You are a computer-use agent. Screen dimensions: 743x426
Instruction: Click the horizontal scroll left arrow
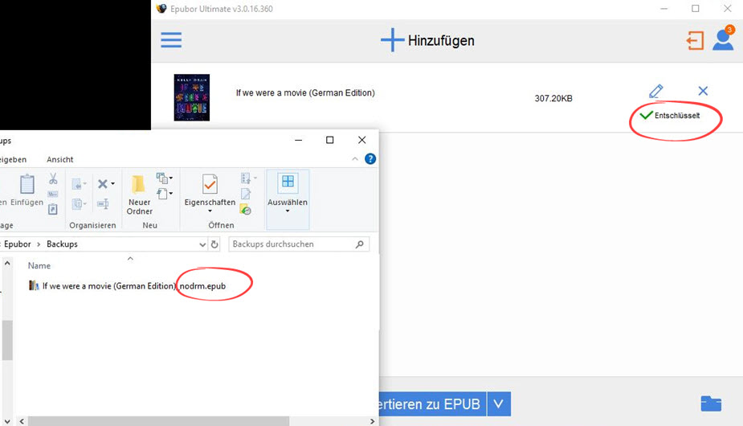[x=22, y=421]
